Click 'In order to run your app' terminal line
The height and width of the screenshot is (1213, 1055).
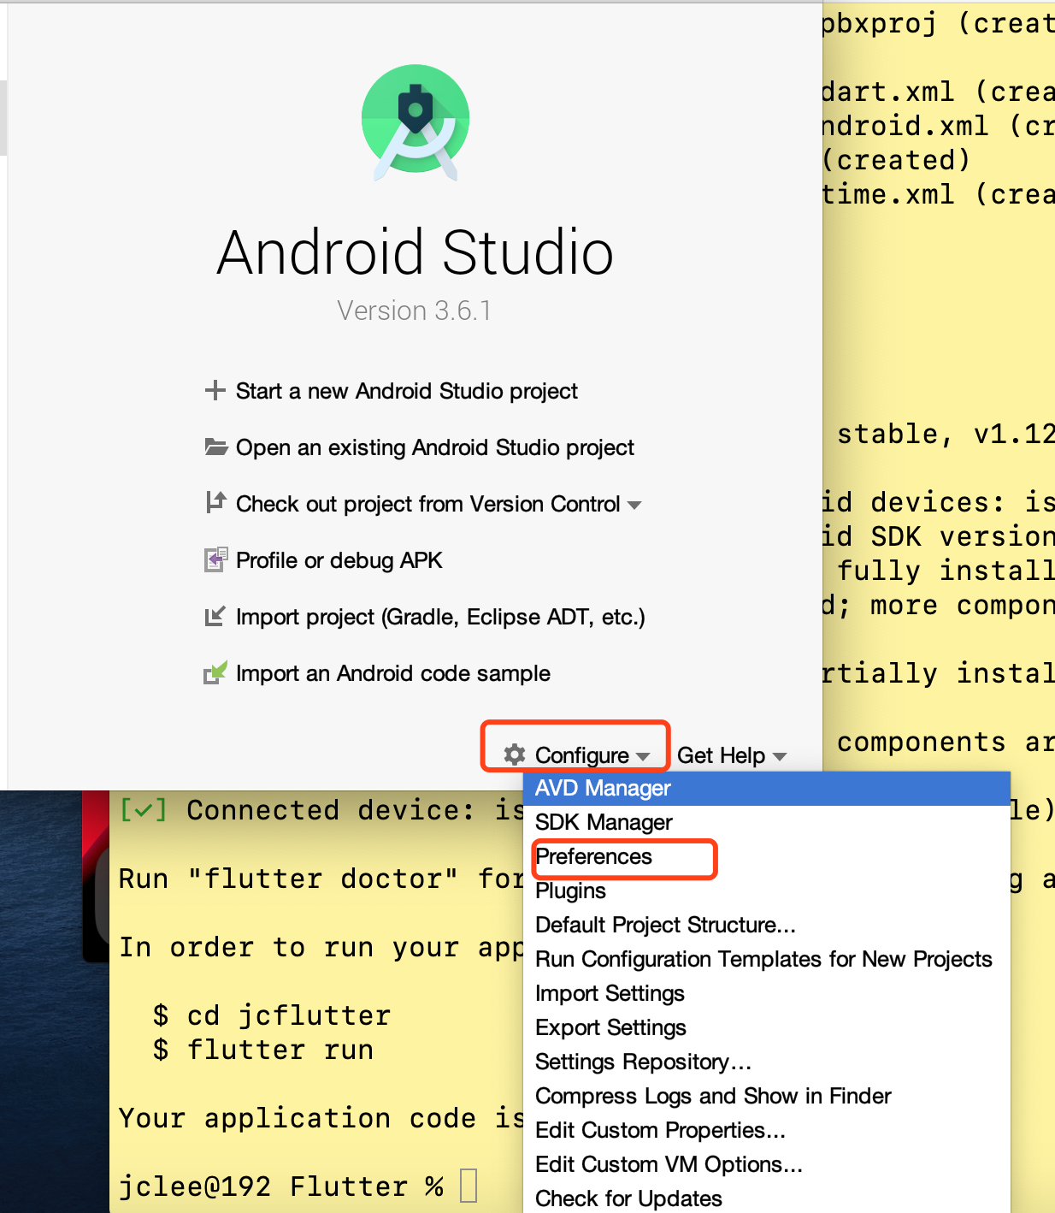pyautogui.click(x=321, y=947)
